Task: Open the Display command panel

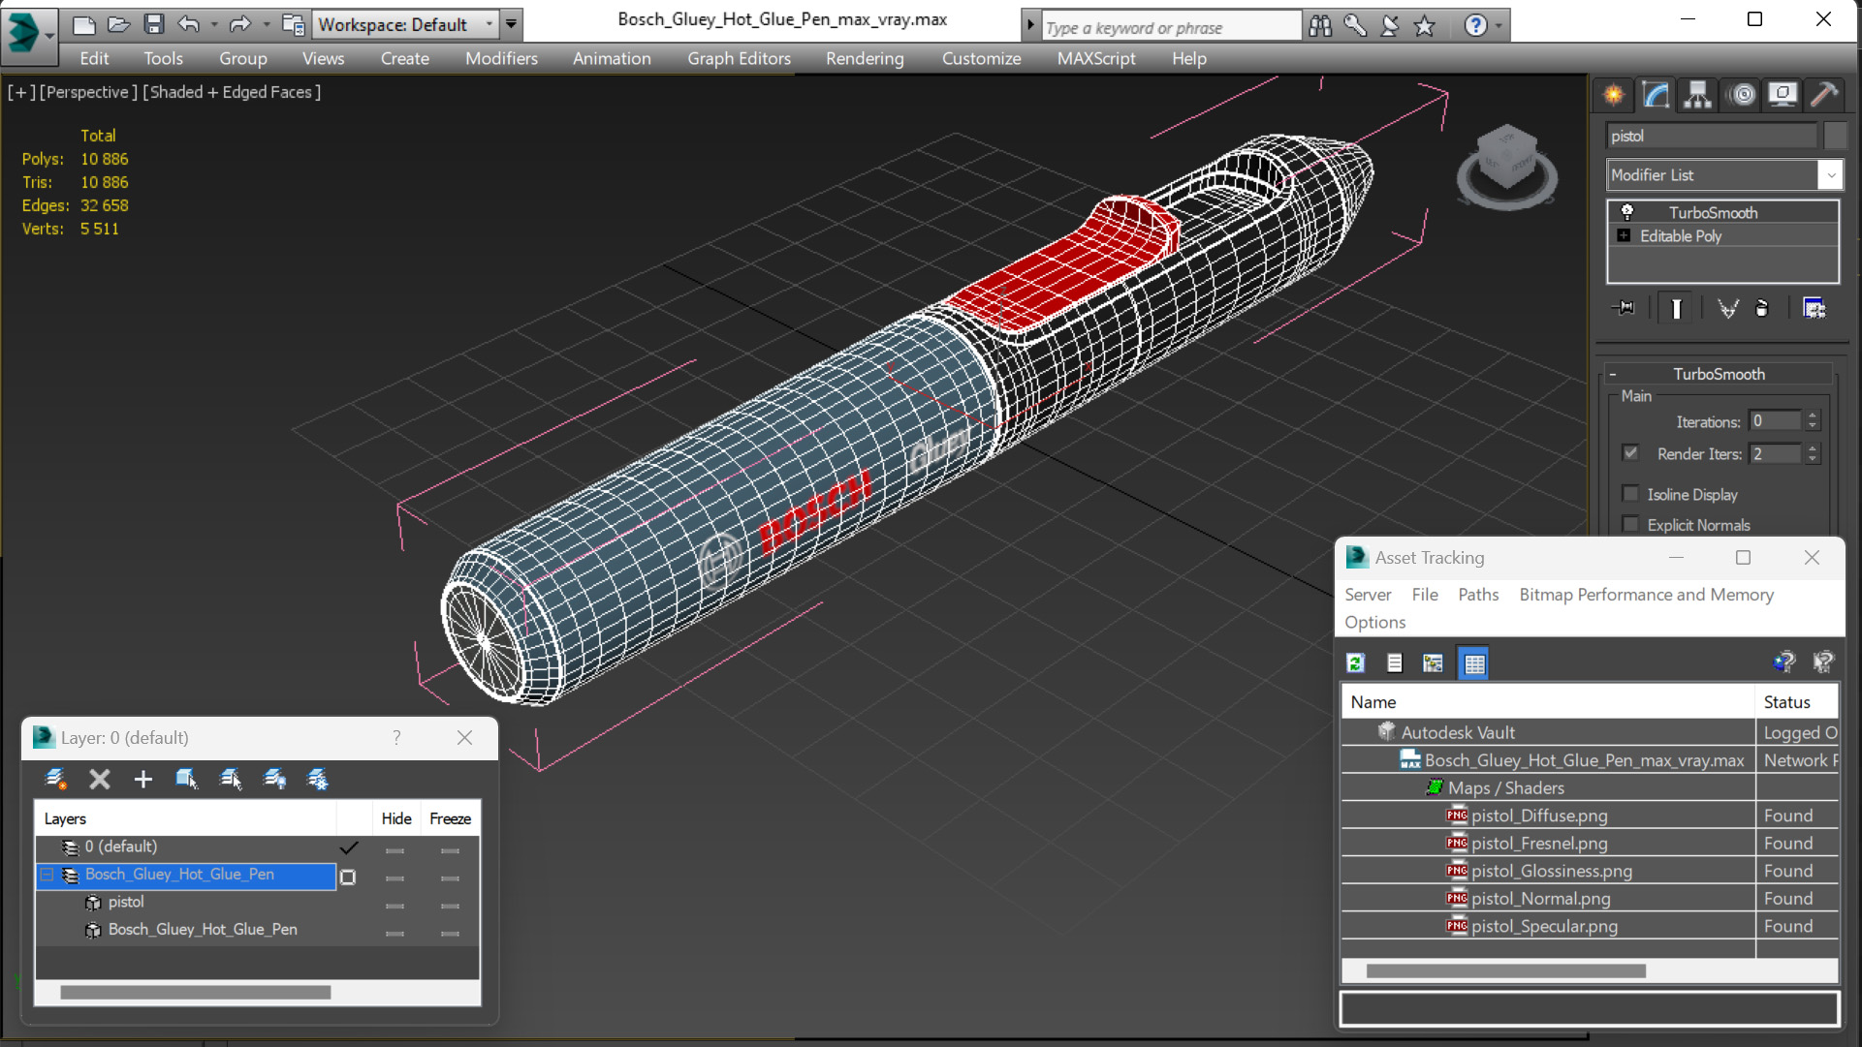Action: click(1782, 94)
